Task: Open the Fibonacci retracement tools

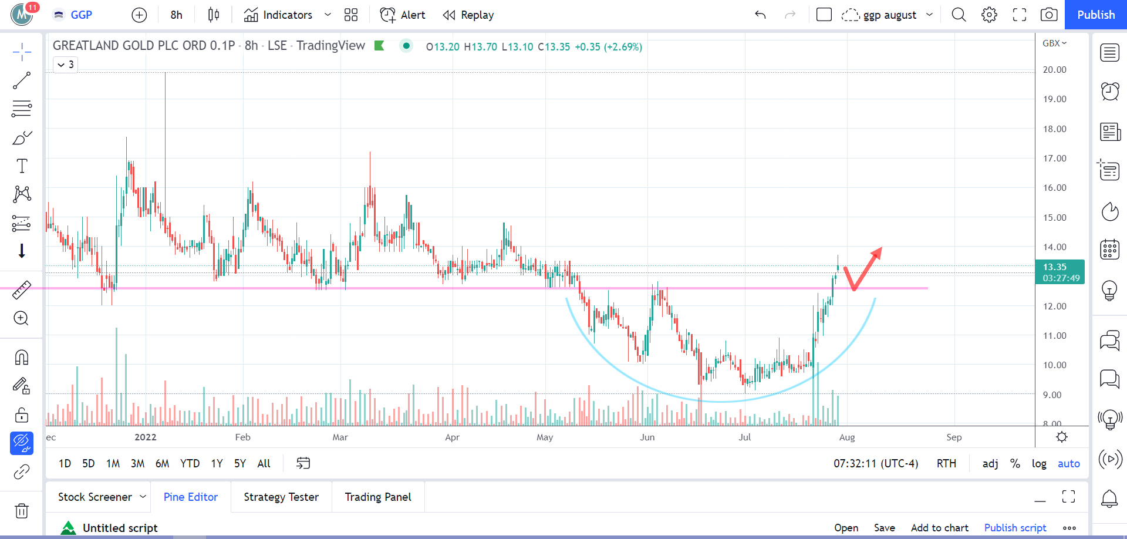Action: 22,109
